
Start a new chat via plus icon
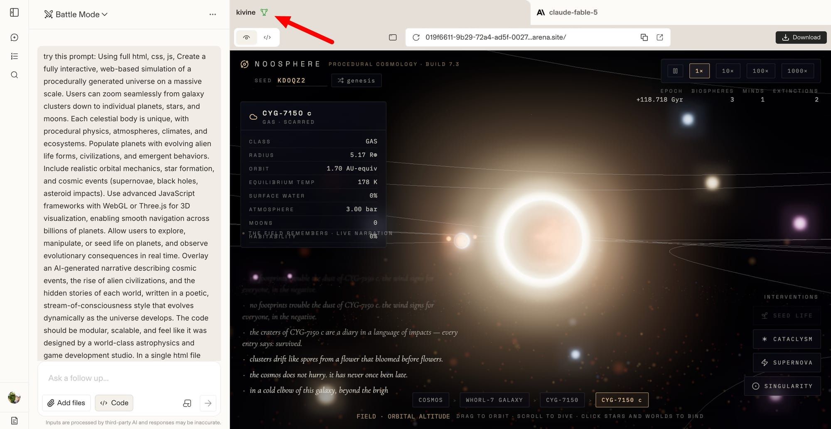[14, 37]
